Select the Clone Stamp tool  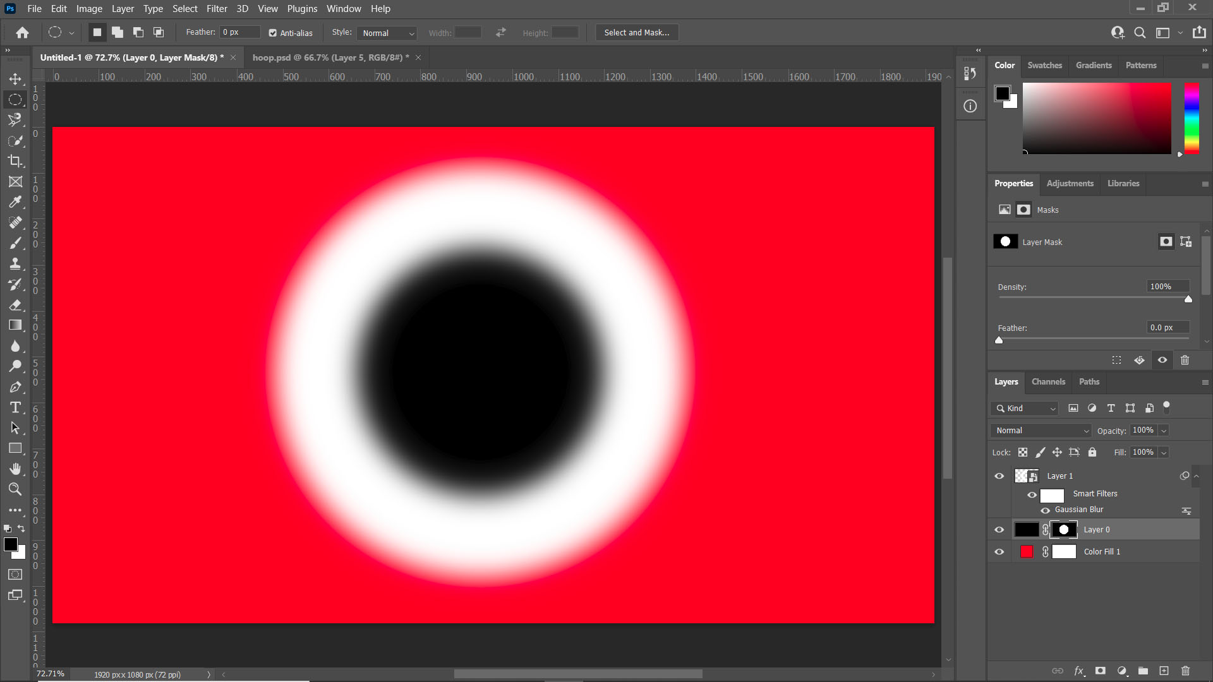click(15, 263)
